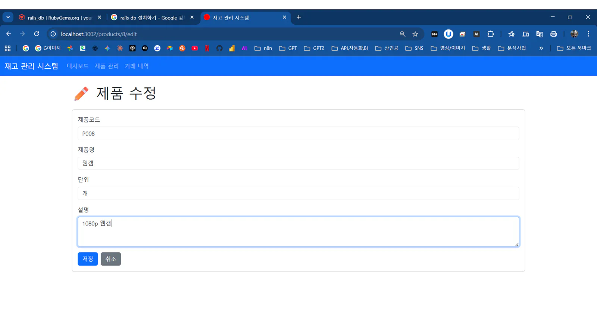This screenshot has width=597, height=336.
Task: Expand hidden bookmarks with the chevron
Action: tap(541, 48)
